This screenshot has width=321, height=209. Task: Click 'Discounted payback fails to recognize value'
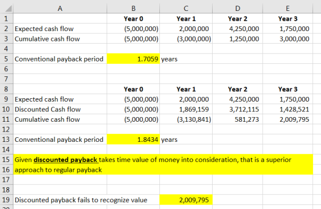point(81,200)
